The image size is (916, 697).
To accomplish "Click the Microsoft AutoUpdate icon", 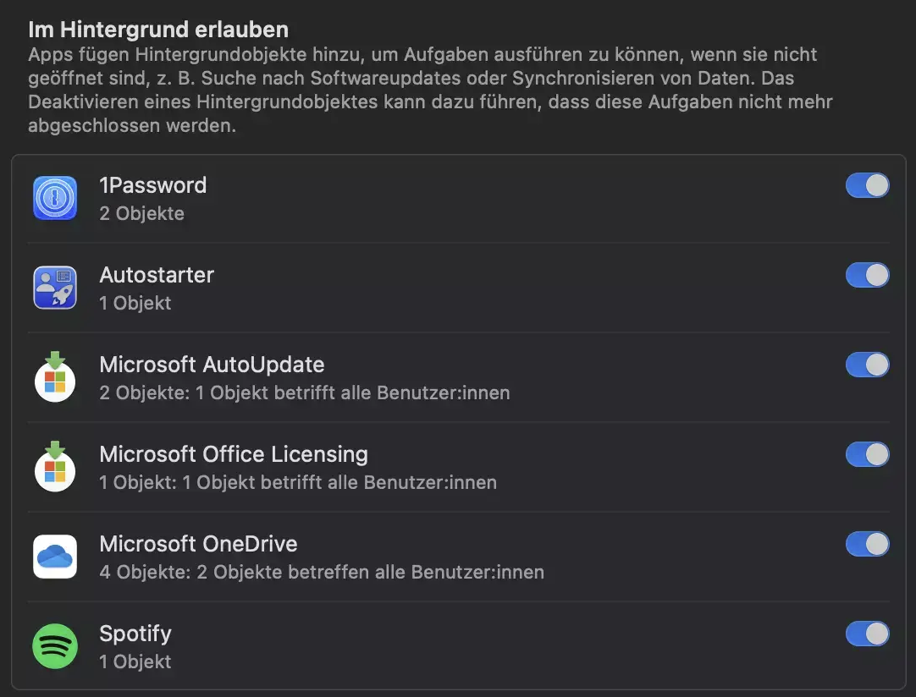I will click(x=55, y=377).
